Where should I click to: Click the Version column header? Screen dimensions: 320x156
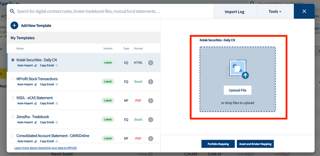(x=108, y=48)
